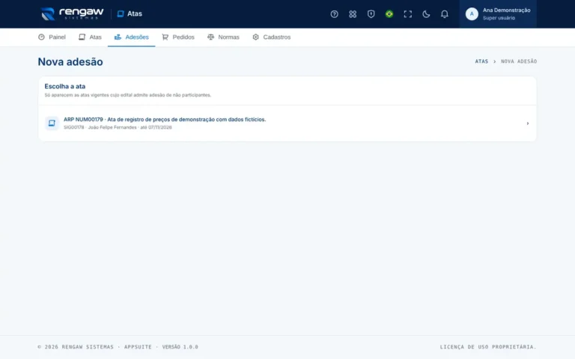This screenshot has height=359, width=575.
Task: Open the help question-mark icon
Action: coord(334,14)
